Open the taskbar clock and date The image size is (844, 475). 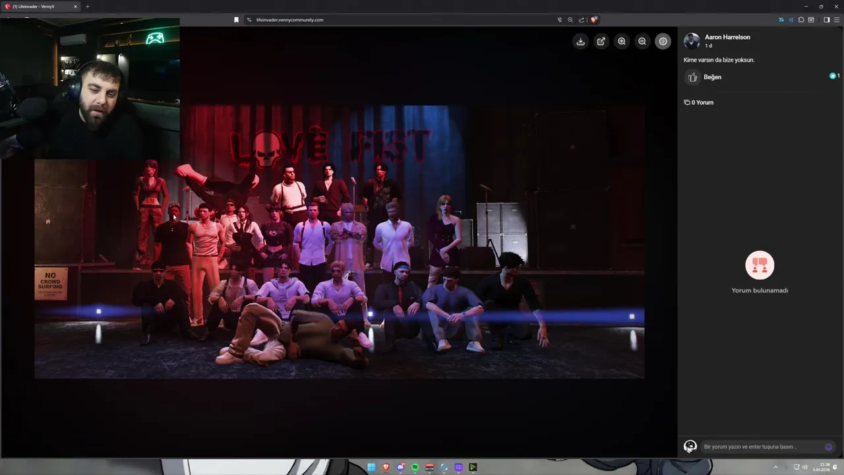(821, 467)
